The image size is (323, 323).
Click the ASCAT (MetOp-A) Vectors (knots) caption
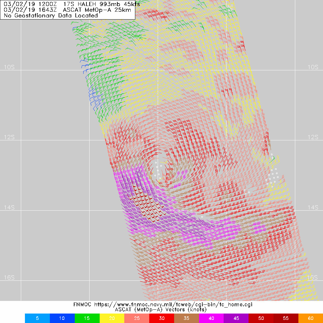pos(161,310)
